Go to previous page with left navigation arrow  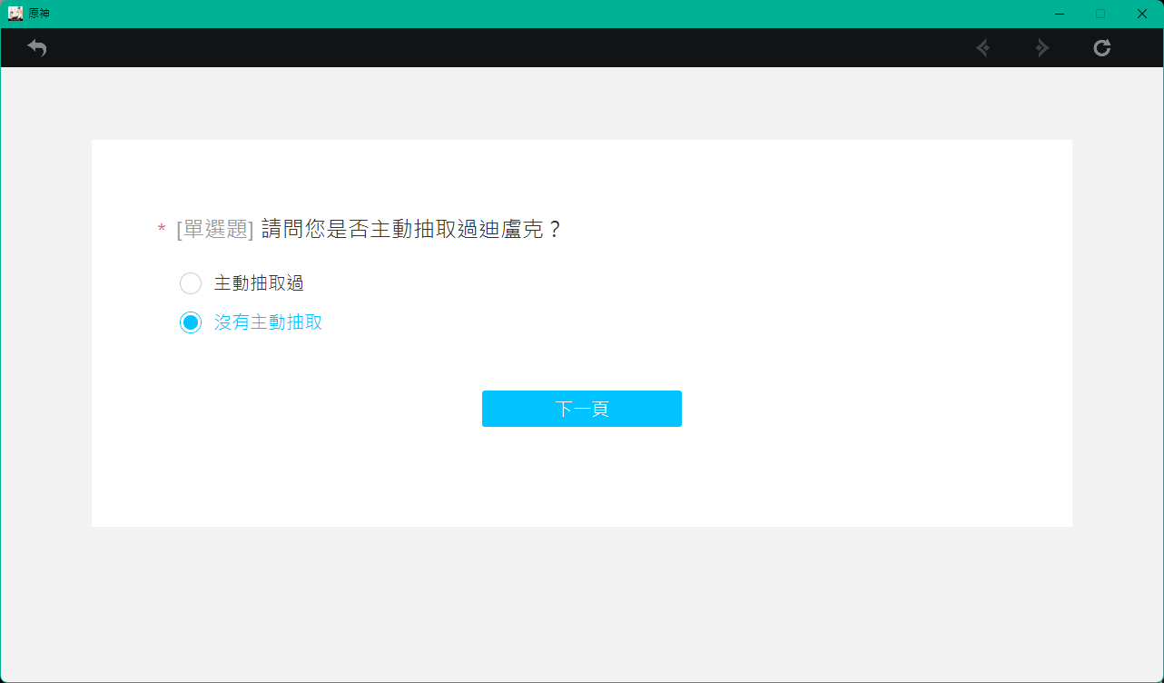pos(982,48)
